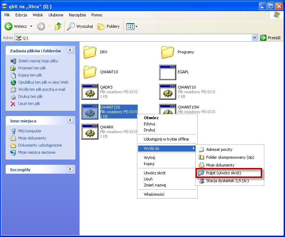
Task: Open the Views dropdown arrow
Action: pos(137,27)
